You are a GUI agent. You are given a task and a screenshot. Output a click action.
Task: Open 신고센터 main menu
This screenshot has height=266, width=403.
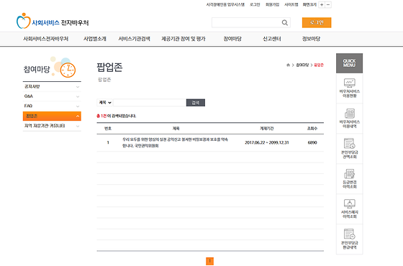(272, 39)
